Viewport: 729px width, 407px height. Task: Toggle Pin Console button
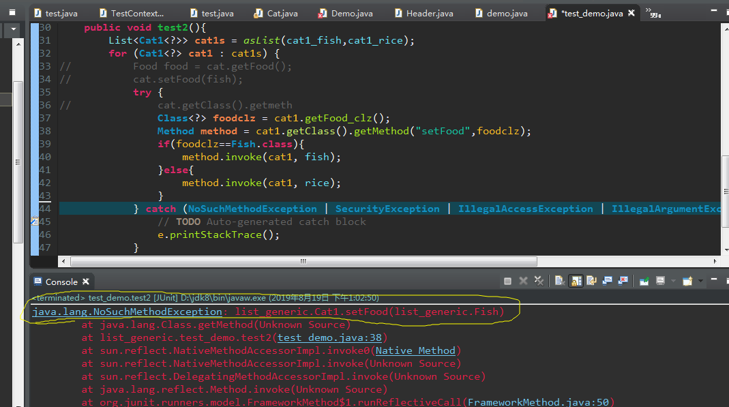coord(644,281)
